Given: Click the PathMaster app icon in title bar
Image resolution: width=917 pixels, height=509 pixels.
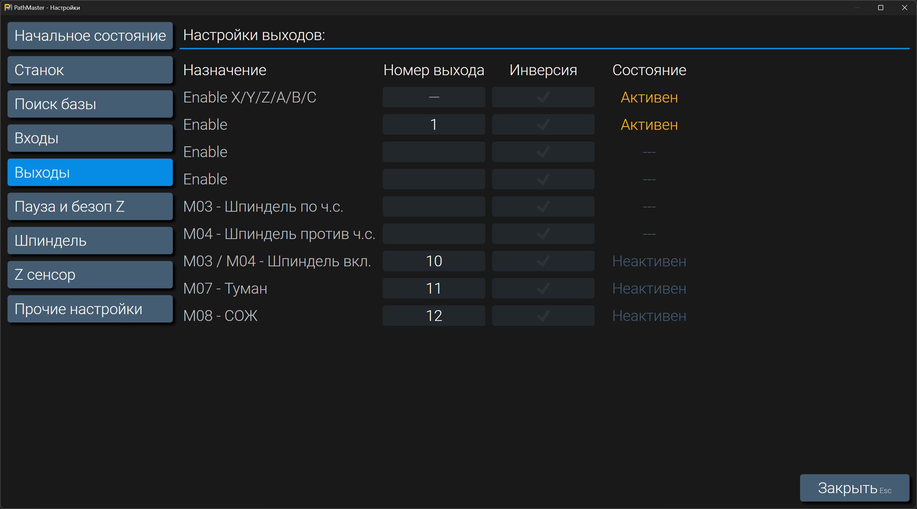Looking at the screenshot, I should pyautogui.click(x=7, y=7).
